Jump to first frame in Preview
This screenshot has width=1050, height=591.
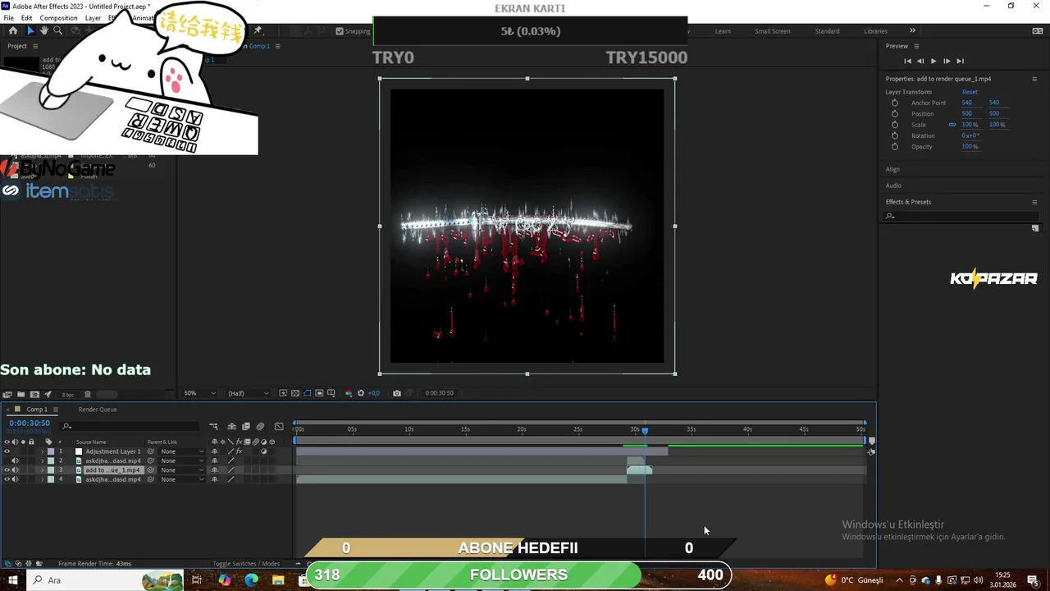tap(907, 61)
